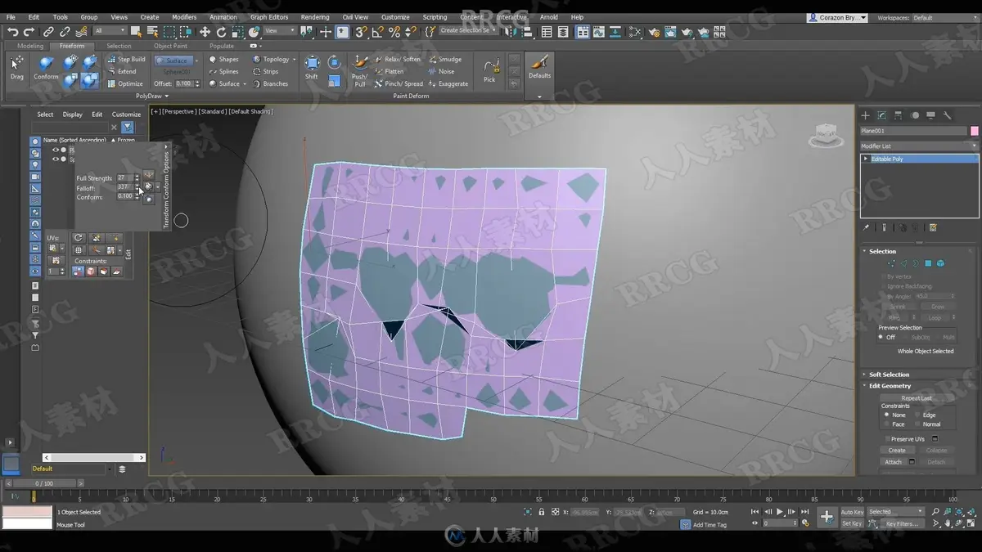Select the Conform brush tool
The image size is (982, 552).
[x=46, y=67]
